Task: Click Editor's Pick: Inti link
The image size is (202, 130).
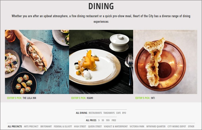Action: pos(145,98)
